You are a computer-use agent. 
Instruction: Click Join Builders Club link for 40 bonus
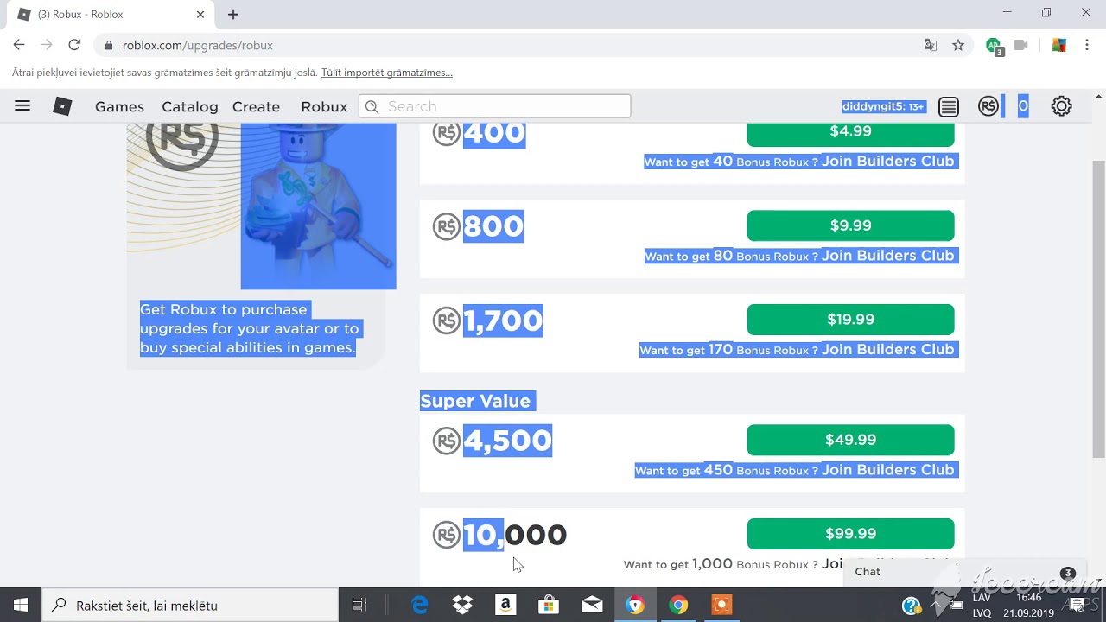coord(887,161)
